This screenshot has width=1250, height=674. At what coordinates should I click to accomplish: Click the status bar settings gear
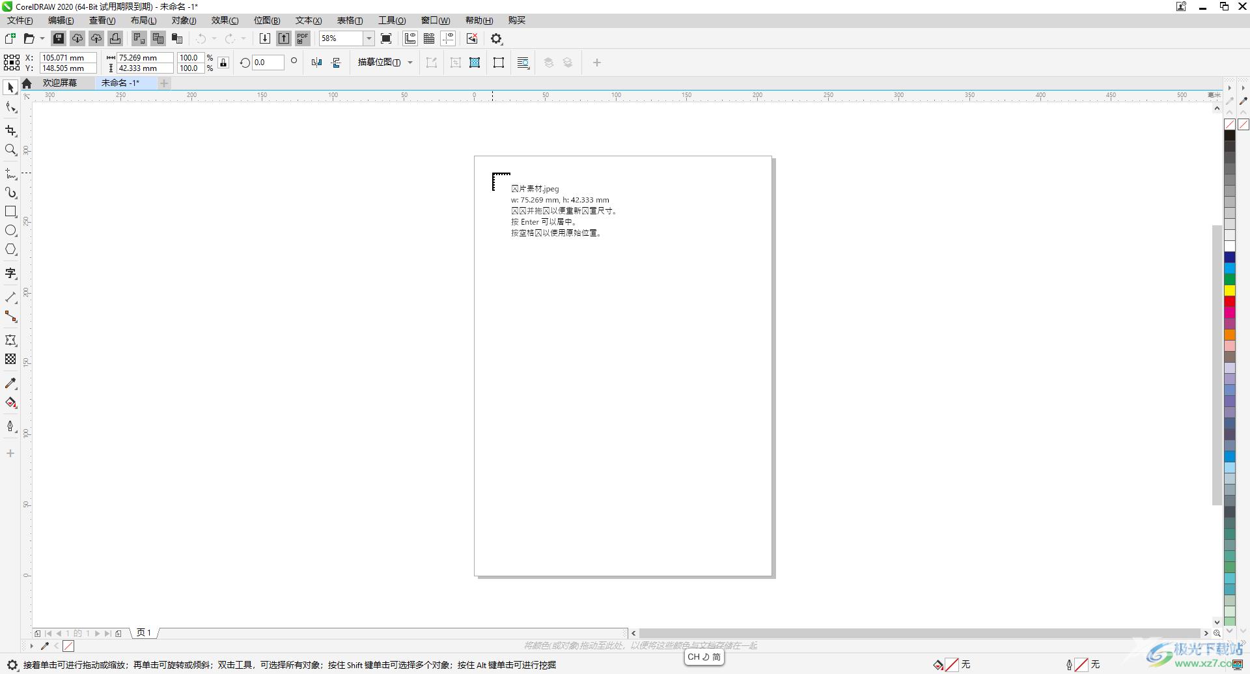coord(12,665)
